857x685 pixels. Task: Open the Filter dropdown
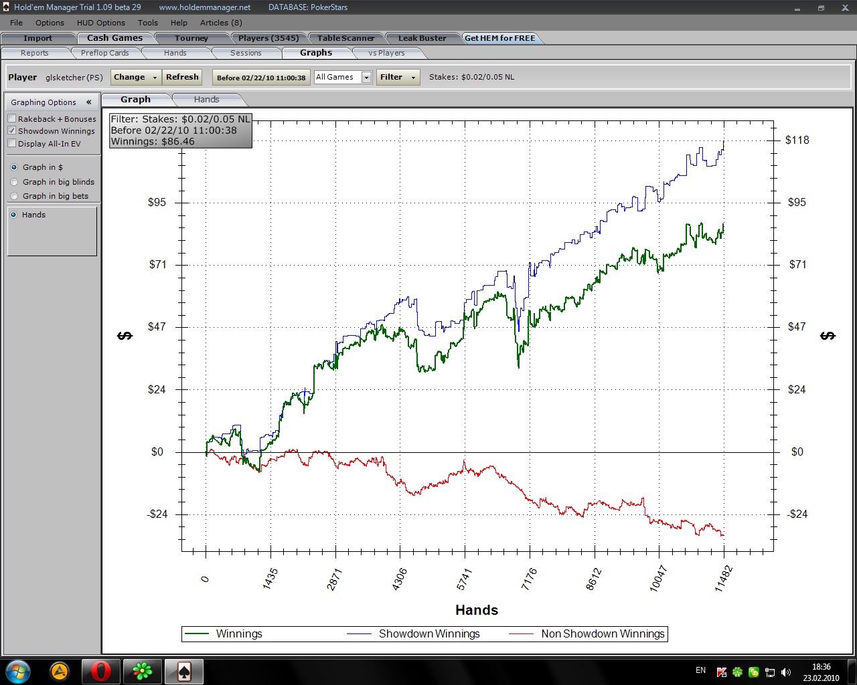(x=398, y=77)
